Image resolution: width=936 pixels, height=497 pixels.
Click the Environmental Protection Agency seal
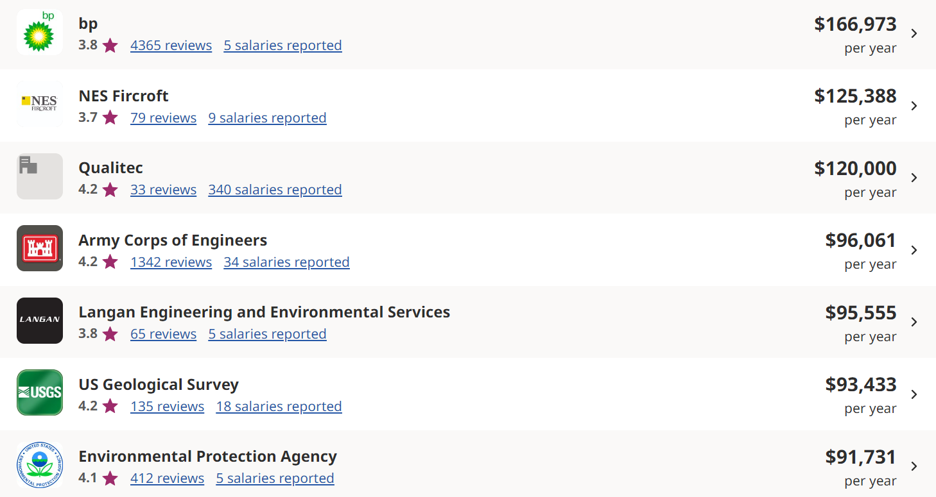pyautogui.click(x=40, y=465)
